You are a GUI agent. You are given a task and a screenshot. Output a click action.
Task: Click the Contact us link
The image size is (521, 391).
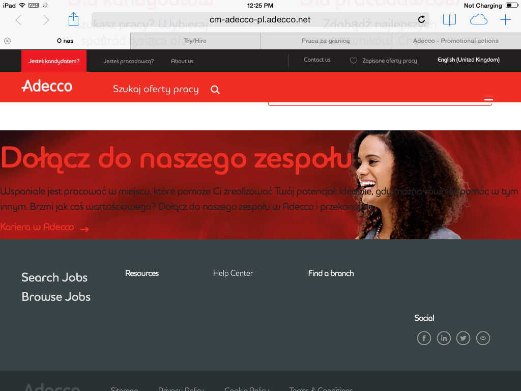coord(317,60)
